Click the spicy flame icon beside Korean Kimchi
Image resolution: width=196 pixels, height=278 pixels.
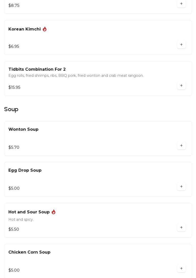[45, 29]
